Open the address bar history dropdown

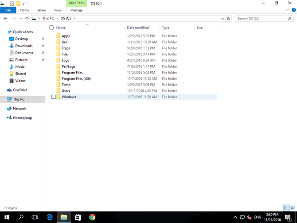[223, 19]
